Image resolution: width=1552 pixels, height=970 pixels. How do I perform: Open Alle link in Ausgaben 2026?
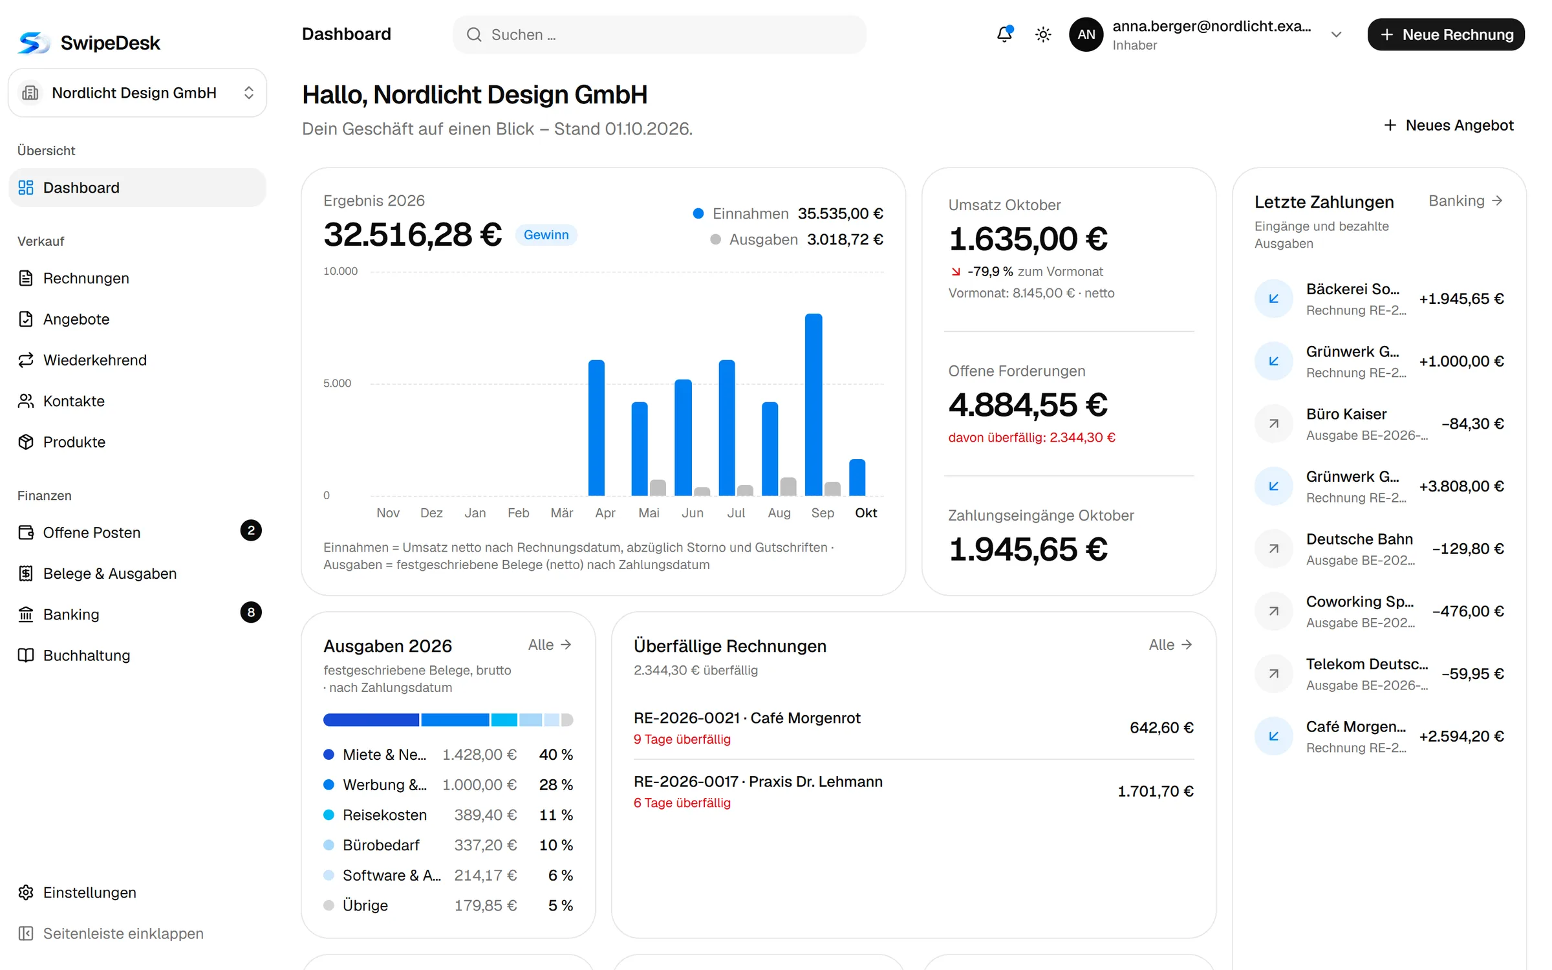[550, 645]
